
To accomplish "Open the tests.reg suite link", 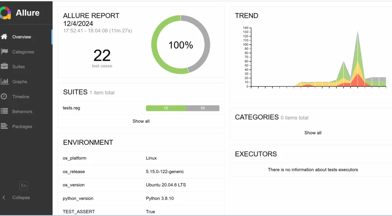I will click(x=72, y=108).
